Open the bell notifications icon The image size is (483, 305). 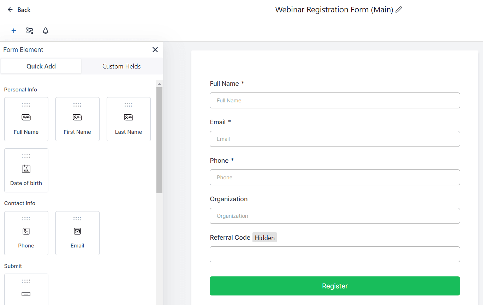coord(46,31)
